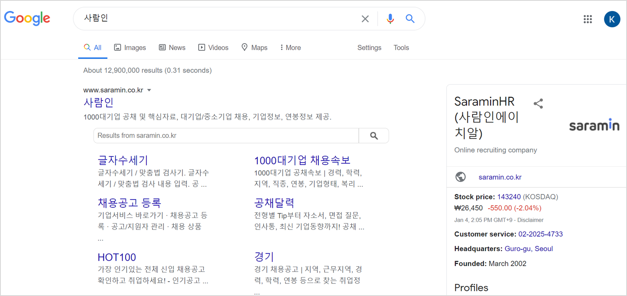
Task: Click the 'Results from saramin.co.kr' search box
Action: point(226,136)
